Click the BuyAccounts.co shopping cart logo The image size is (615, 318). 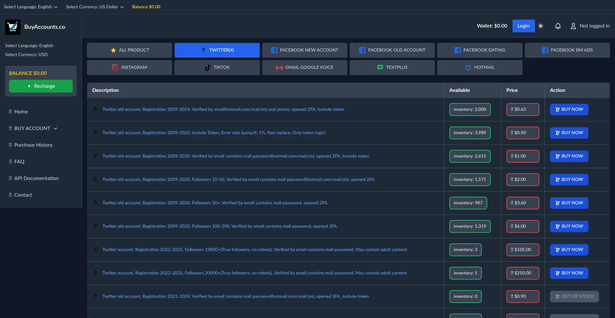[x=12, y=27]
